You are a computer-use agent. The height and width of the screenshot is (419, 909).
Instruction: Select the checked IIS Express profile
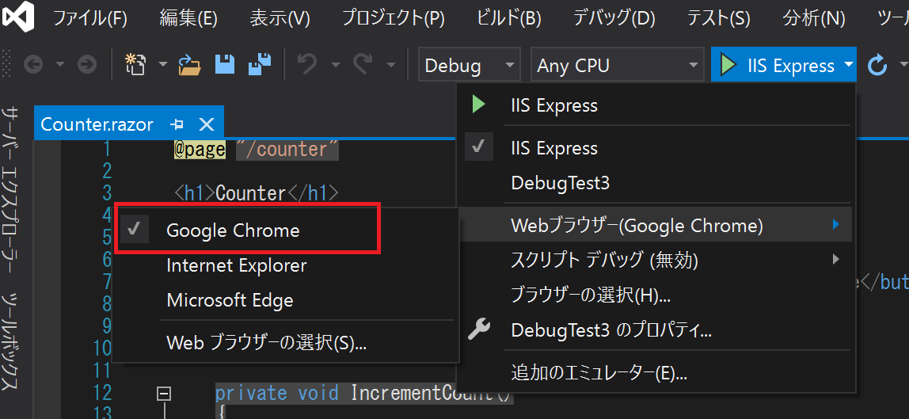tap(656, 148)
